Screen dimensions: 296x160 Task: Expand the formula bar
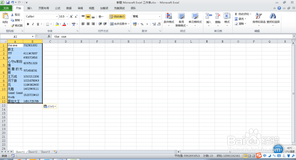tap(294, 36)
